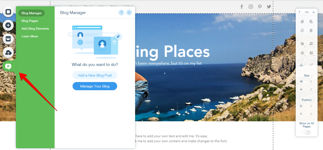The height and width of the screenshot is (150, 323).
Task: Click the Facebook icon in the site header
Action: (242, 7)
